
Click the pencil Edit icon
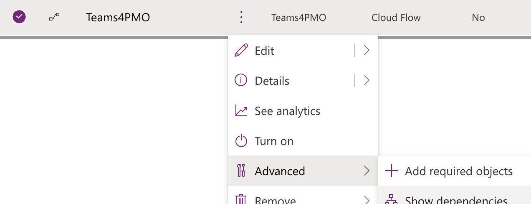pyautogui.click(x=241, y=51)
